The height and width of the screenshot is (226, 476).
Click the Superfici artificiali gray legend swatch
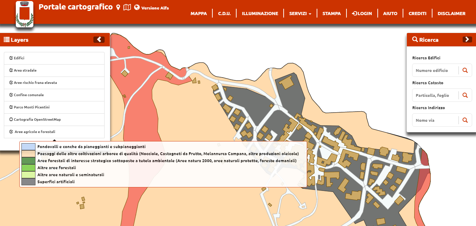[x=28, y=182]
